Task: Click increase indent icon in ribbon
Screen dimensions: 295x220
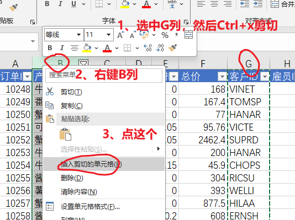Action: pyautogui.click(x=258, y=4)
